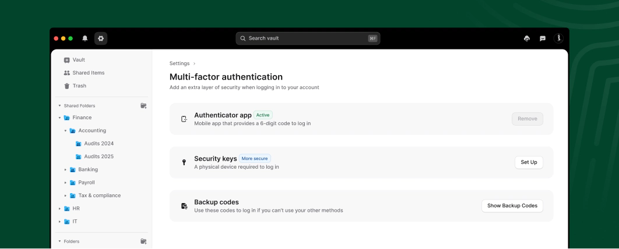Select the Audits 2024 folder
This screenshot has width=619, height=249.
pos(99,144)
